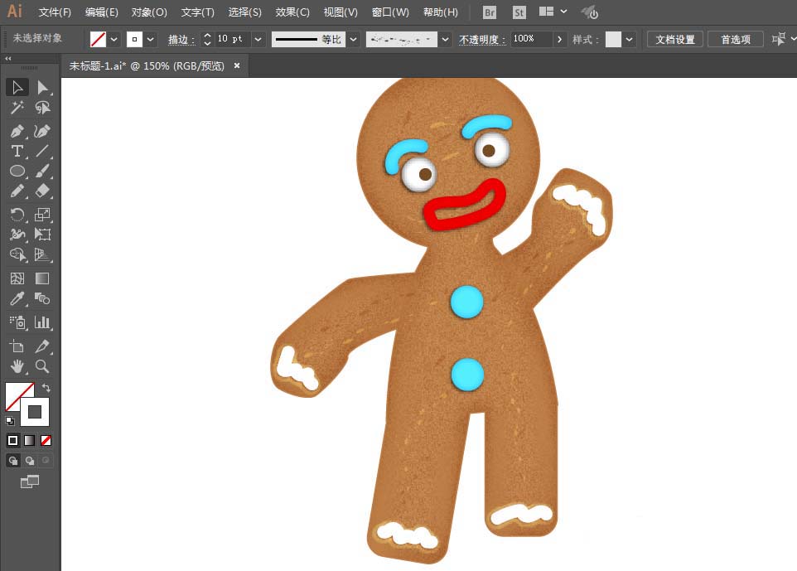Select the Eraser tool

[x=43, y=191]
